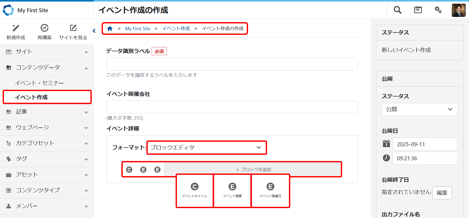Select the イベント概要 block
Image resolution: width=469 pixels, height=218 pixels.
point(232,191)
